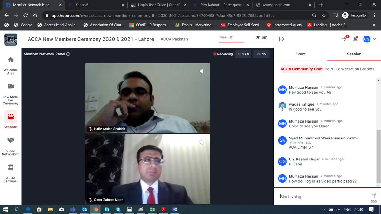Click muted mic icon of Hafiz Arslan Shabbir
This screenshot has width=381, height=214.
(x=90, y=129)
